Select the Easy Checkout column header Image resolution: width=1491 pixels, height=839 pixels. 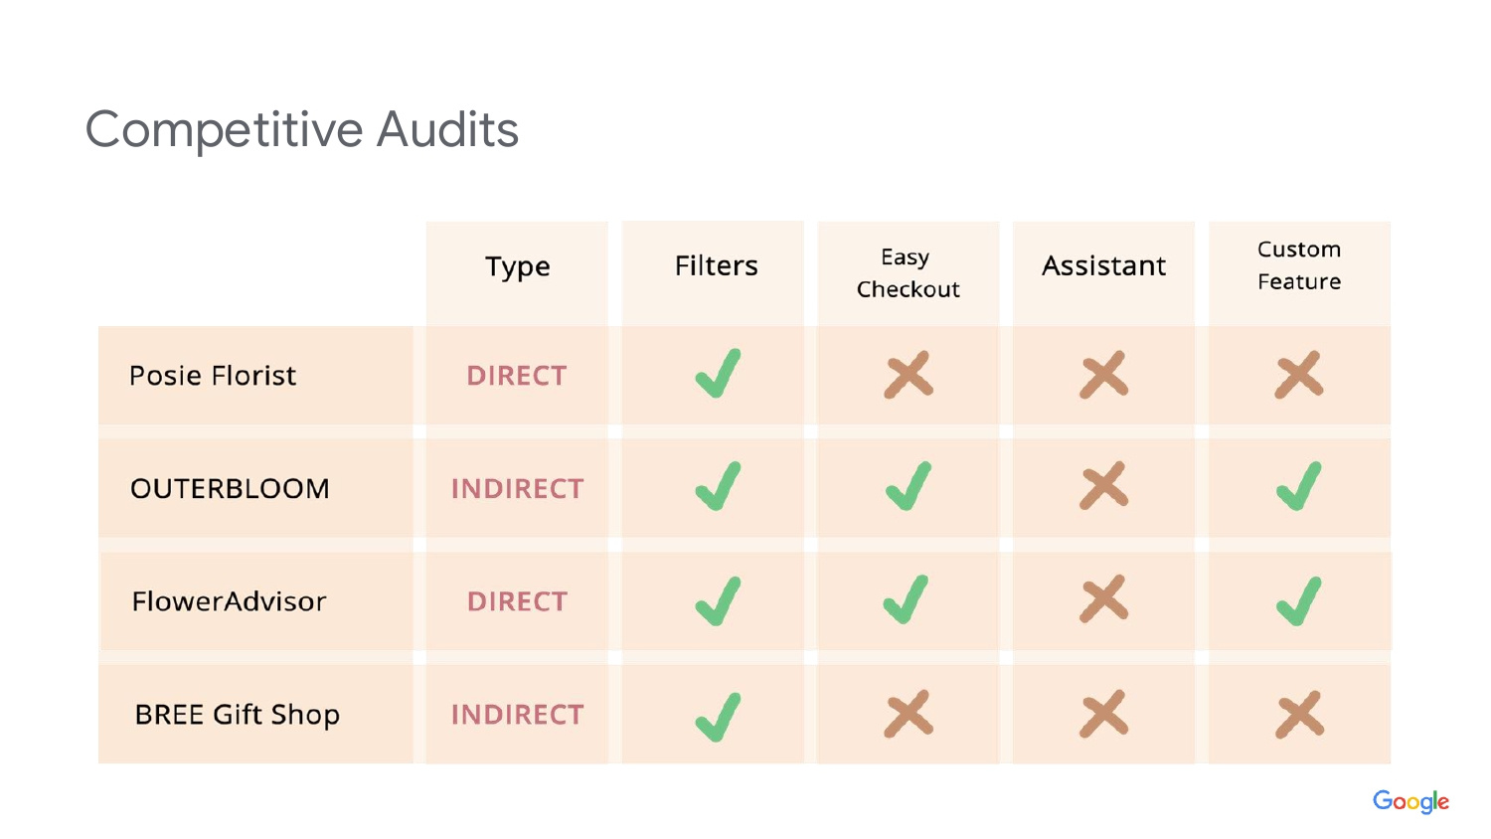coord(908,273)
